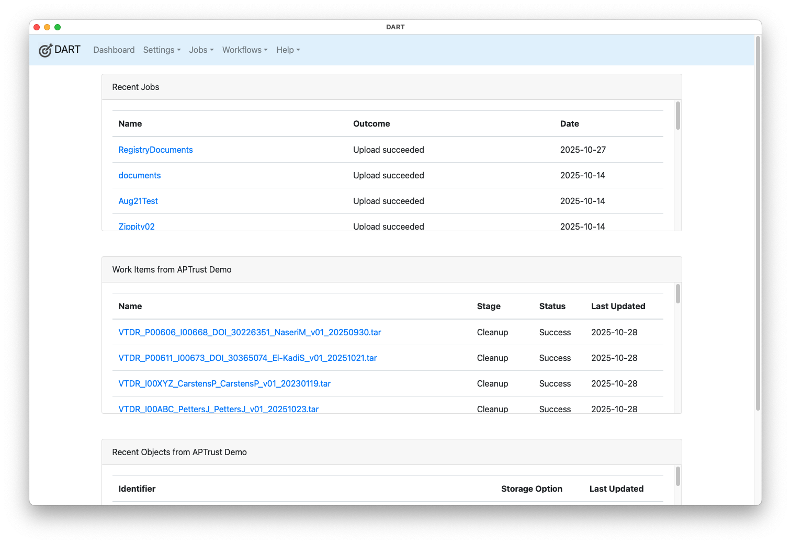Image resolution: width=791 pixels, height=544 pixels.
Task: Click the Recent Jobs panel scrollbar
Action: (678, 115)
